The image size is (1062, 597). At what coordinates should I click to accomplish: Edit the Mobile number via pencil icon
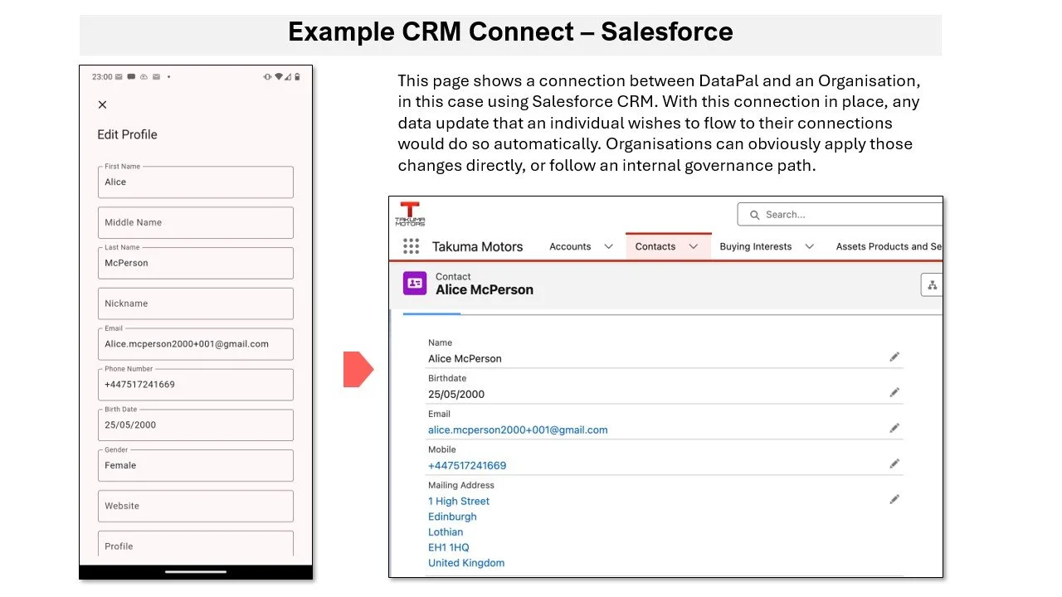(894, 464)
